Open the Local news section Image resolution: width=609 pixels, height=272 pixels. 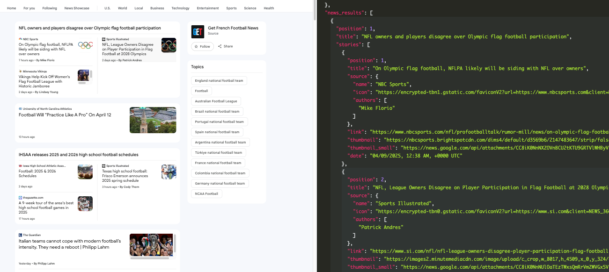click(139, 8)
